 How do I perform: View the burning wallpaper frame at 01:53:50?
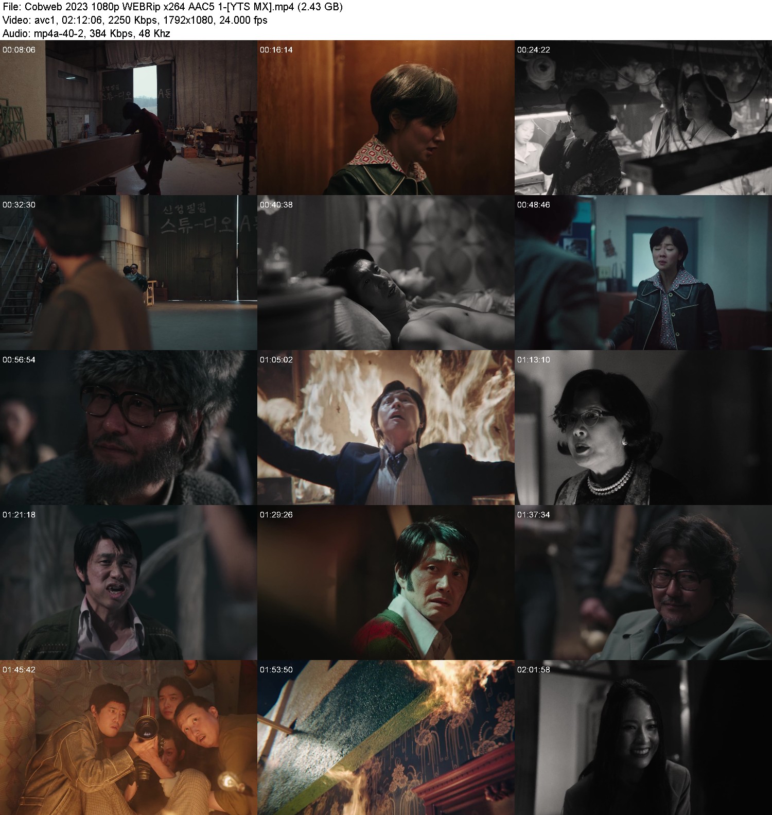point(386,737)
